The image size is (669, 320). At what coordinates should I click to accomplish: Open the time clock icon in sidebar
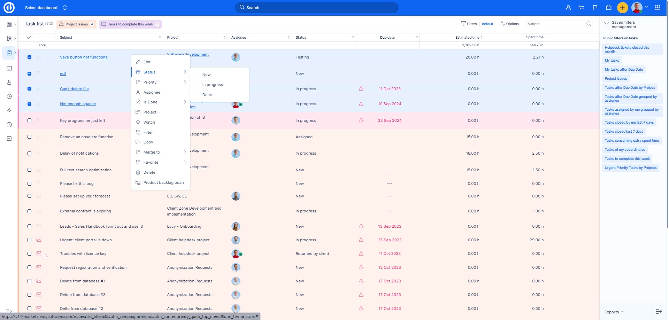[9, 96]
